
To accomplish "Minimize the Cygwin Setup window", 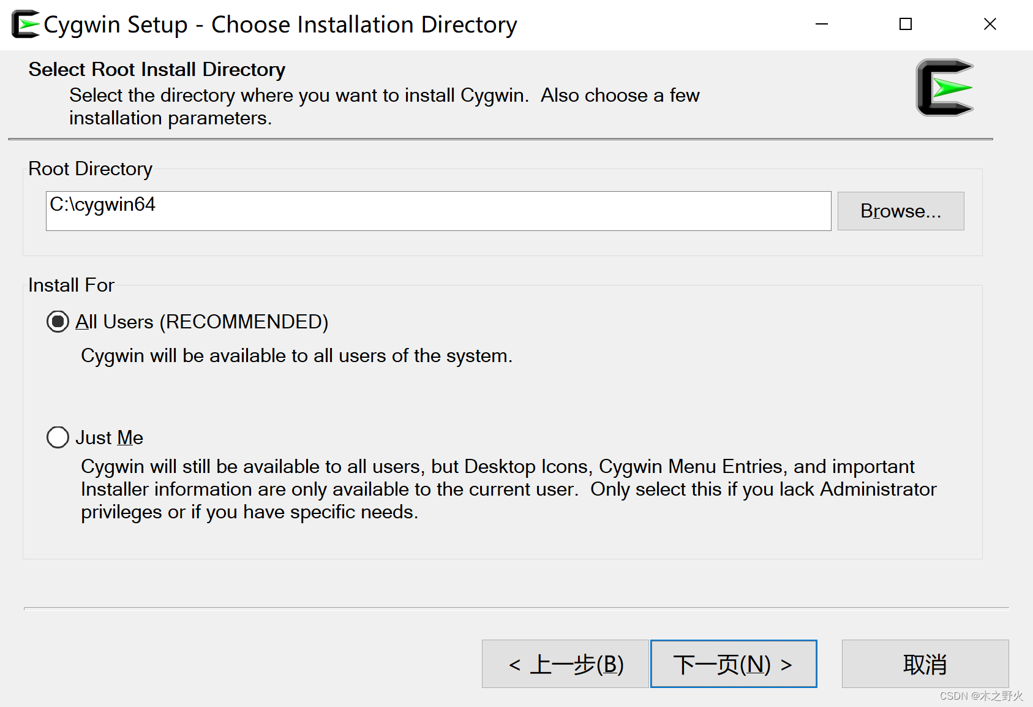I will [822, 25].
